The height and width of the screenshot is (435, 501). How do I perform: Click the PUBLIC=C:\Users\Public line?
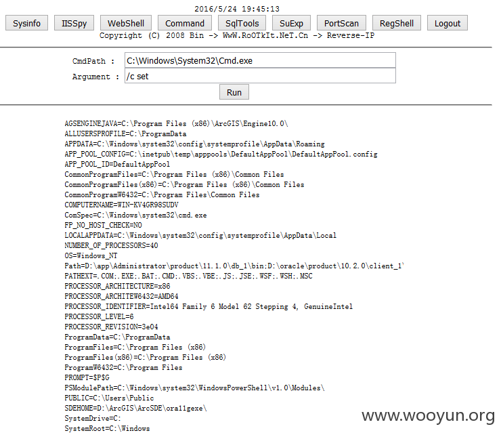point(109,398)
